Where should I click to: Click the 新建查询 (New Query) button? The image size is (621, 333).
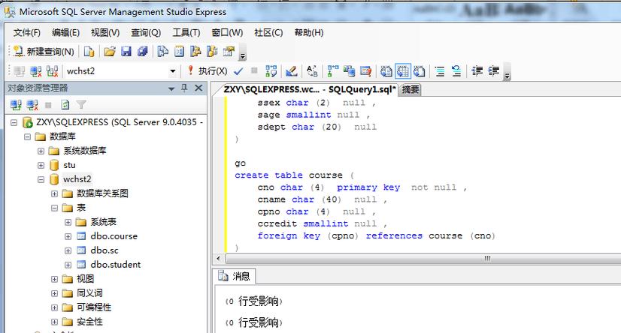(x=44, y=52)
